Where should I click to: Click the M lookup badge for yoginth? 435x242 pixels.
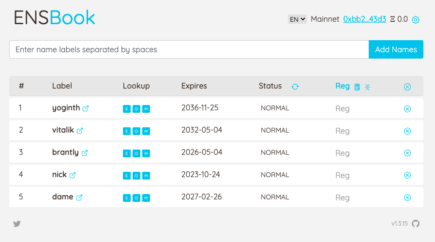tap(146, 109)
